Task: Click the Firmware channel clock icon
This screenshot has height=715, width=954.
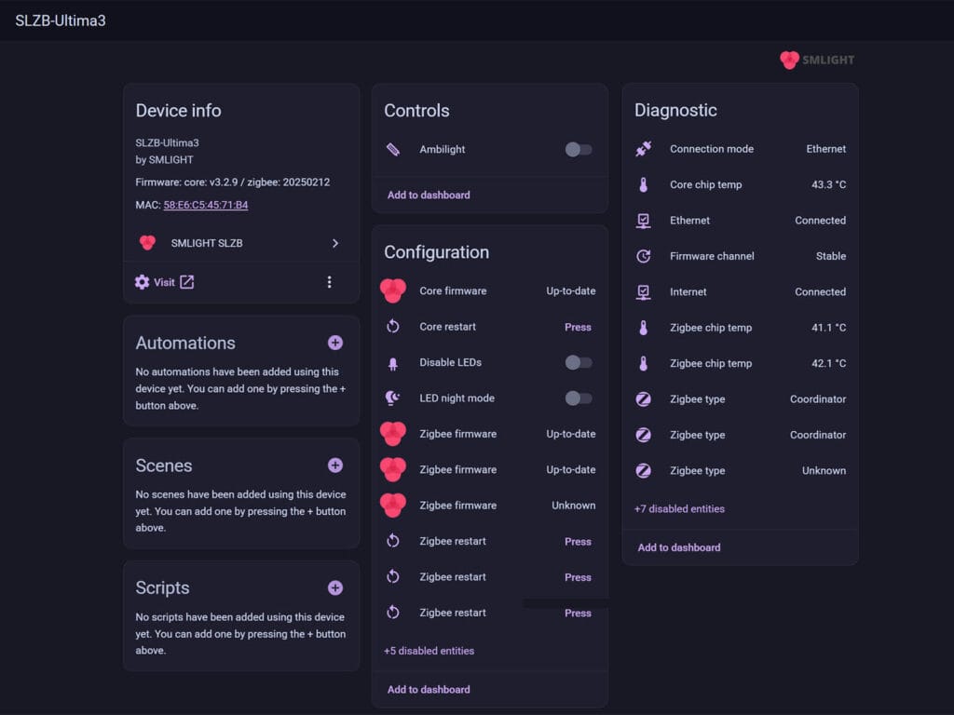Action: point(643,256)
